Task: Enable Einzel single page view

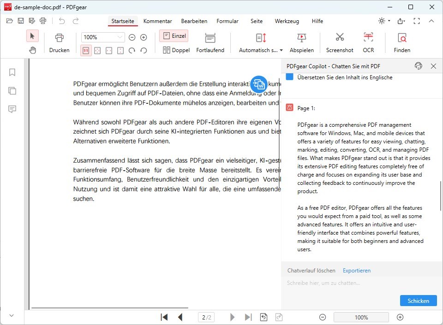Action: coord(174,36)
